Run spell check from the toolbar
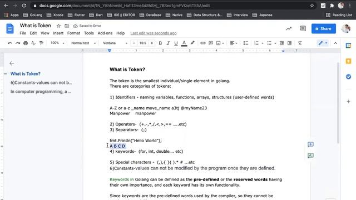Screen dimensions: 356x200 pyautogui.click(x=33, y=43)
